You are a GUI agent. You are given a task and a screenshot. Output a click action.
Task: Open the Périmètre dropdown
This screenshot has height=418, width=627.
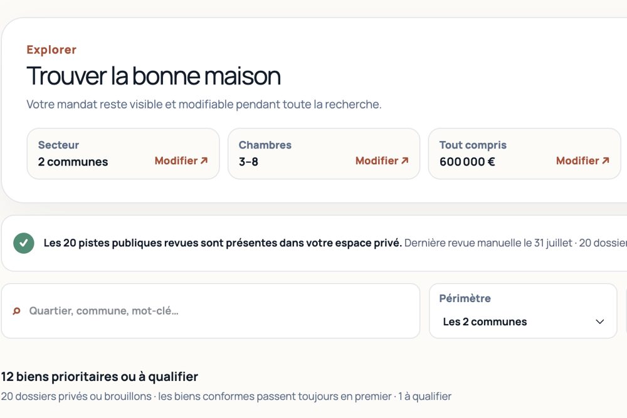pos(523,311)
